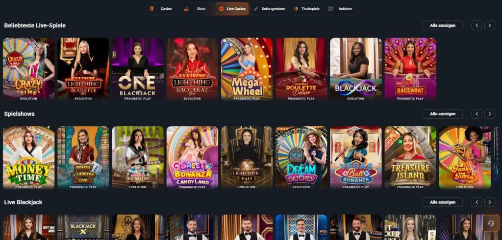Click the support chat headset icon
The image size is (502, 240).
coord(491,223)
